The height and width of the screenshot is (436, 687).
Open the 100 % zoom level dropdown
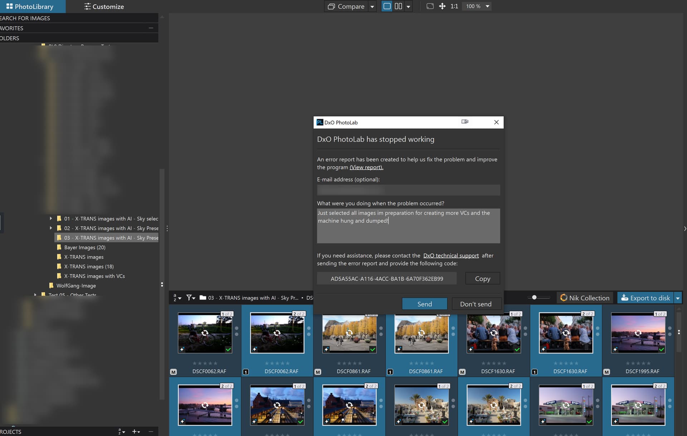point(487,6)
